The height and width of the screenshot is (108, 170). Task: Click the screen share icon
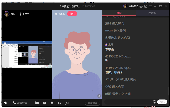tap(44, 103)
